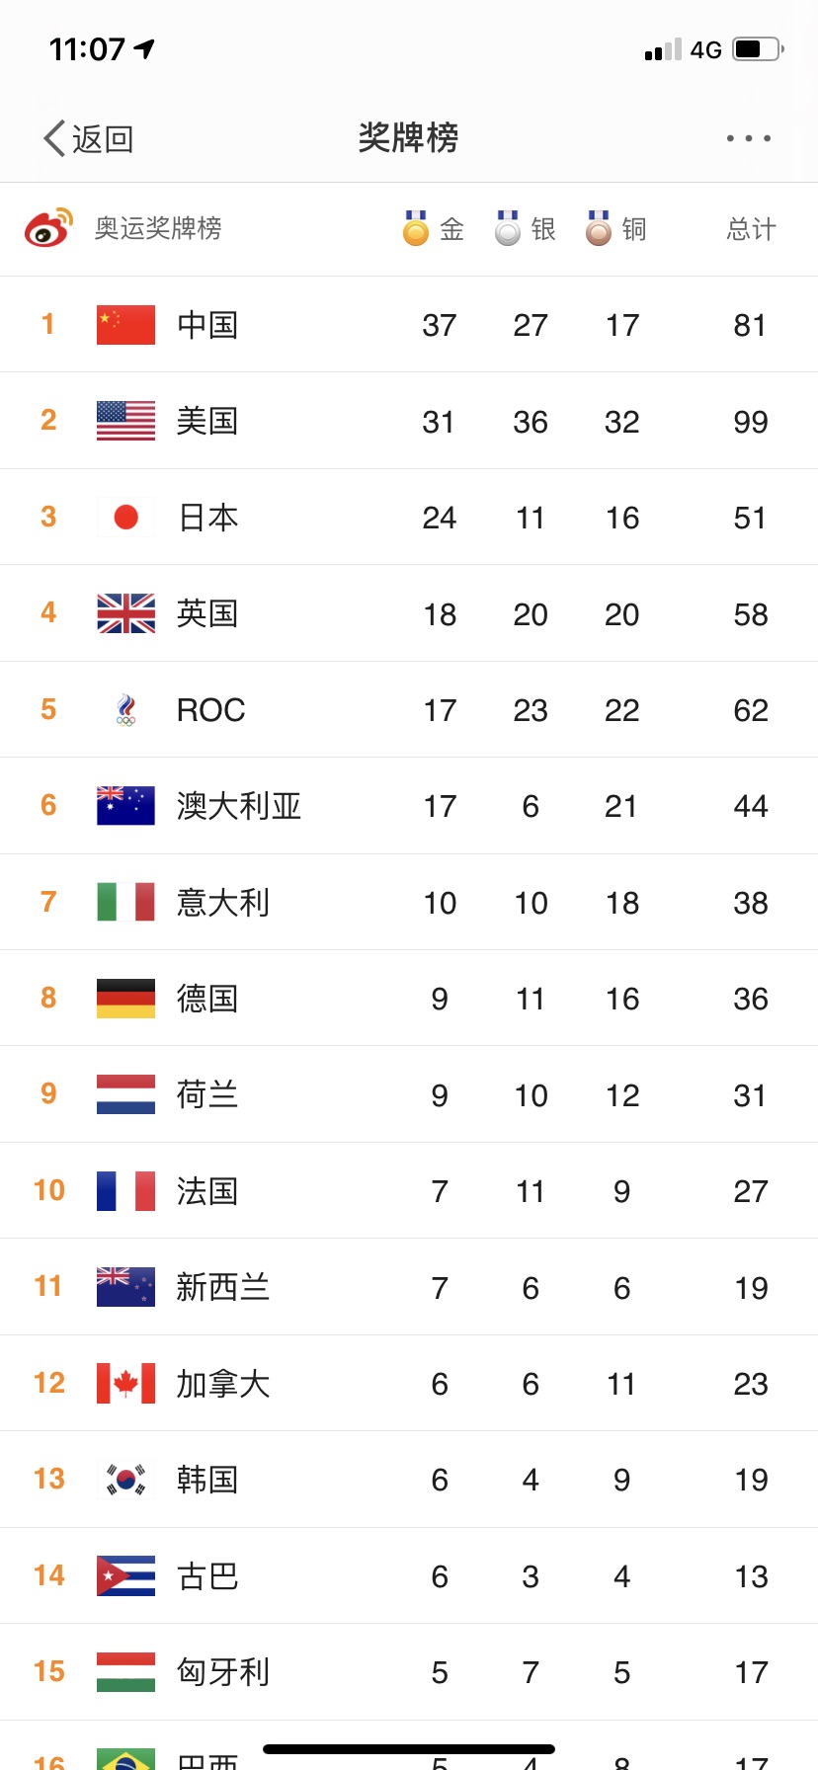The image size is (818, 1770).
Task: Open the 新西兰 row
Action: tap(409, 1287)
